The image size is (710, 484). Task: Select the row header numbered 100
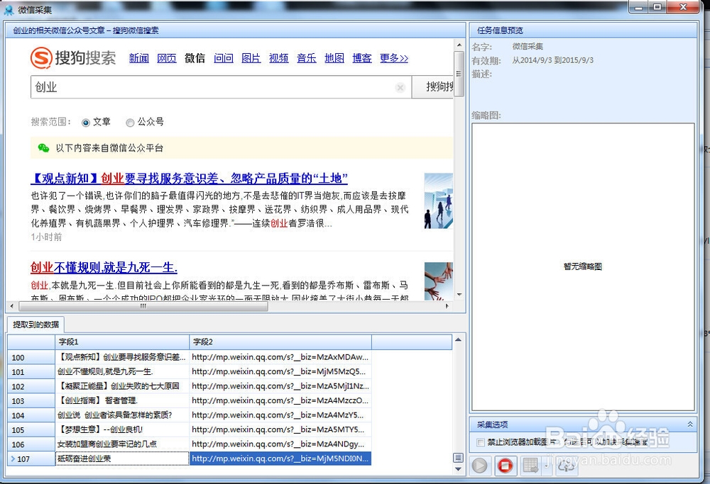31,357
